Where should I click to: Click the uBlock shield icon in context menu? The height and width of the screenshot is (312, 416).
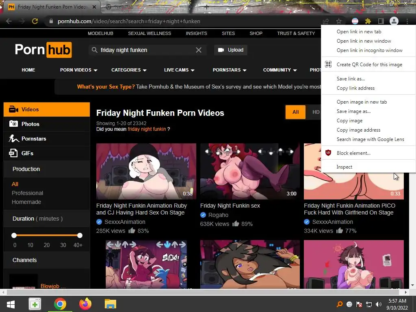click(x=328, y=153)
